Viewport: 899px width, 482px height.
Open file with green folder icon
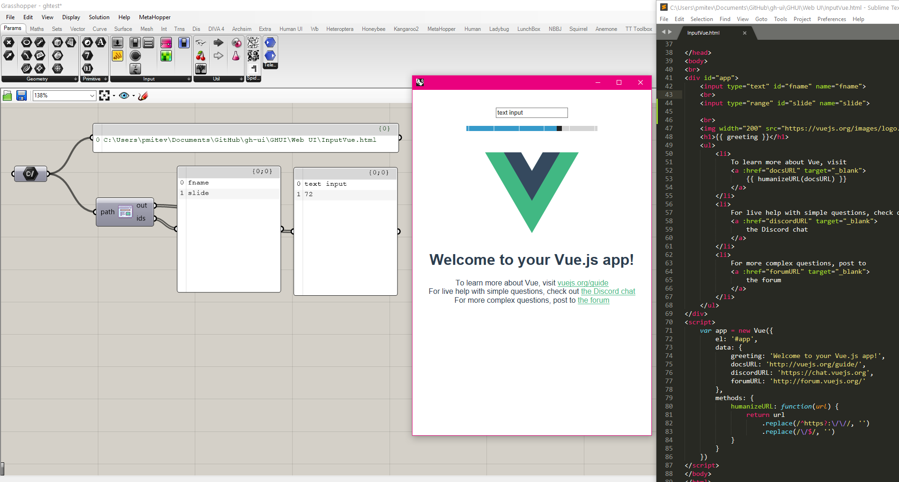coord(7,95)
